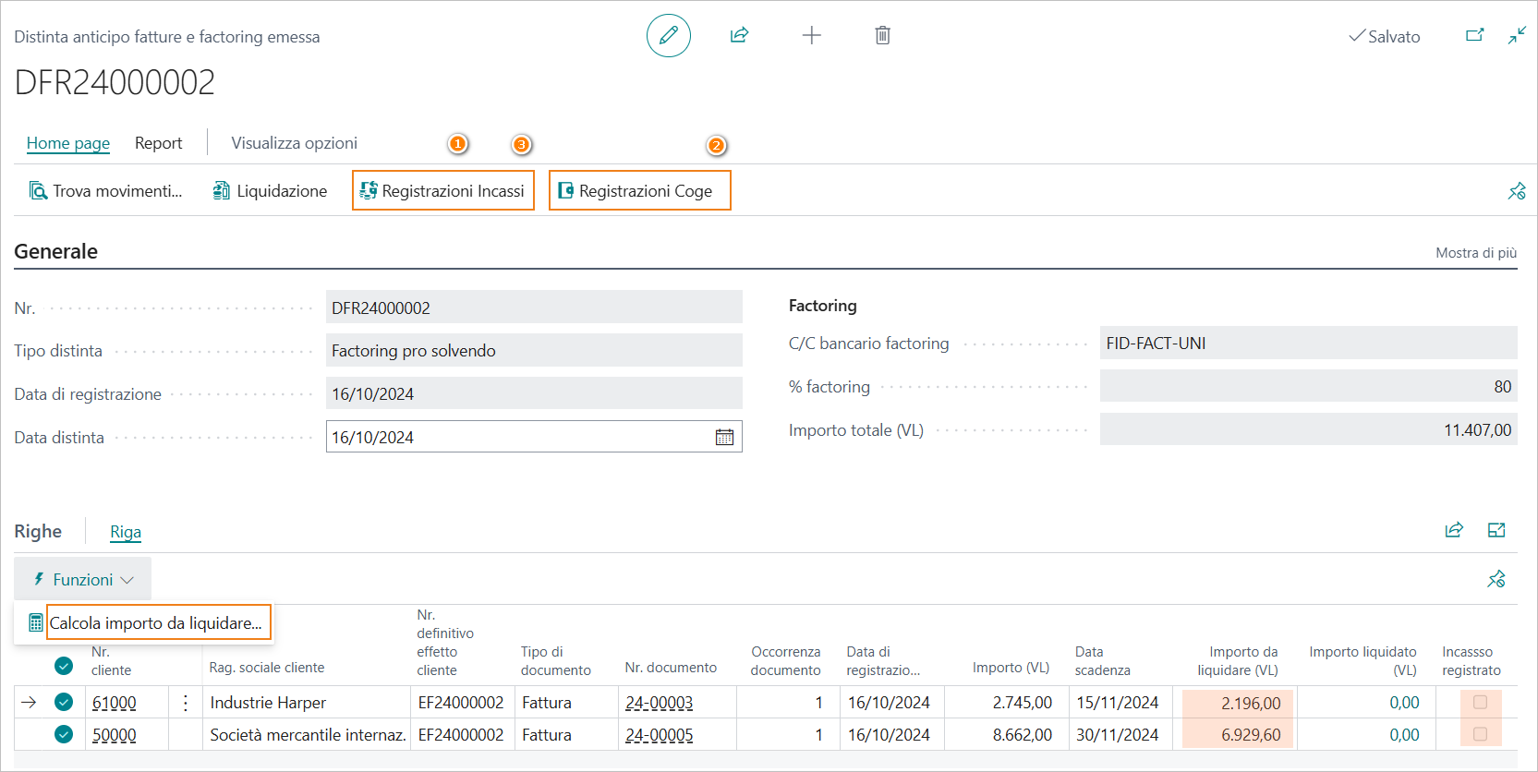This screenshot has height=772, width=1538.
Task: Expand the Funzioni dropdown
Action: coord(83,579)
